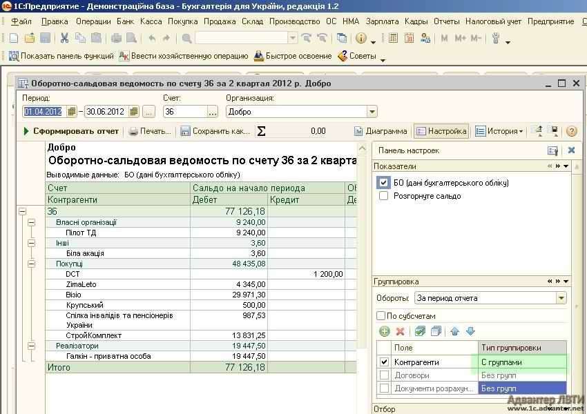Click the period selection ellipsis button
Viewport: 587px width, 414px height.
[x=148, y=112]
